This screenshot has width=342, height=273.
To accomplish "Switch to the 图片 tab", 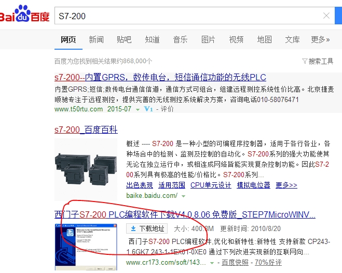I will (x=208, y=39).
